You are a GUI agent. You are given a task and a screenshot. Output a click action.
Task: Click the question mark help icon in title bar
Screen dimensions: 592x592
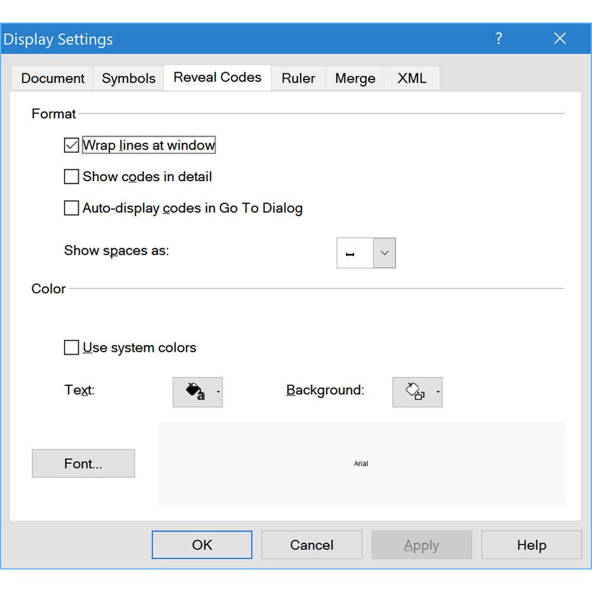pos(499,39)
